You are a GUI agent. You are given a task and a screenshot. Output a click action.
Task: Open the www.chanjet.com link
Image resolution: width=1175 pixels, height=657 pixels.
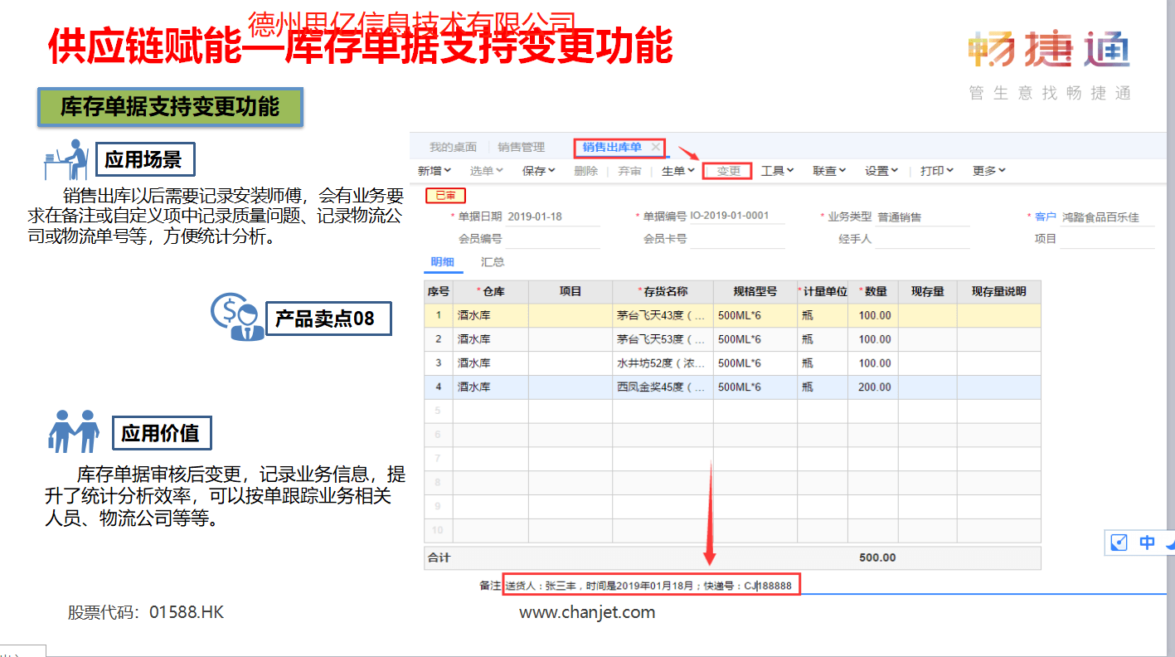[586, 612]
